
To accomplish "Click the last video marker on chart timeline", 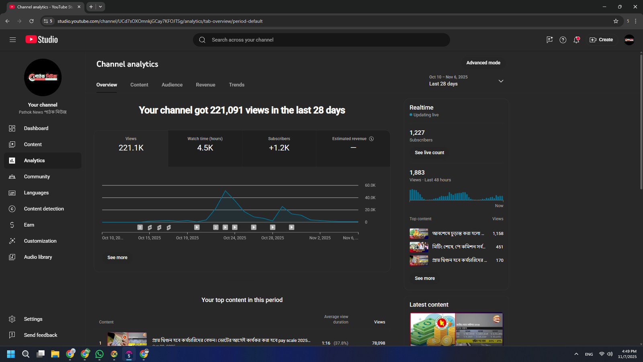I will [292, 227].
